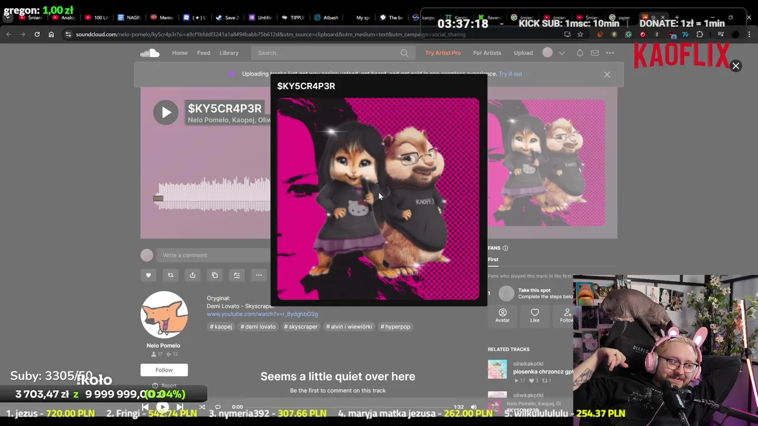Open the browser extensions puzzle icon
The height and width of the screenshot is (426, 758).
(699, 34)
